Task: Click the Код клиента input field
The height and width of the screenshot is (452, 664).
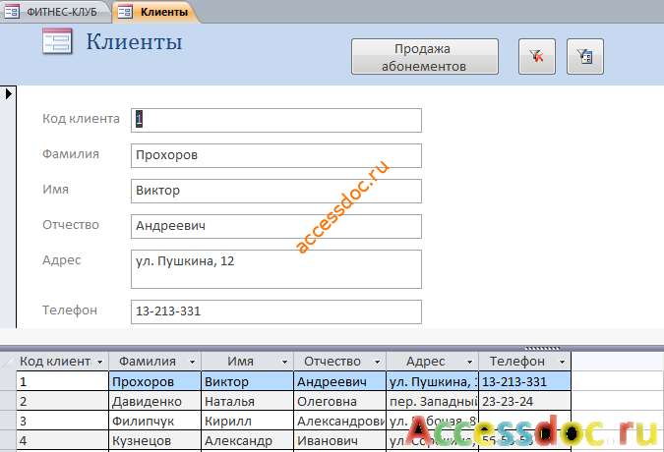Action: click(x=276, y=120)
